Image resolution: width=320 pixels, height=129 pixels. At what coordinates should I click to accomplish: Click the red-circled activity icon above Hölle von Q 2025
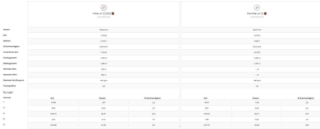tap(103, 7)
